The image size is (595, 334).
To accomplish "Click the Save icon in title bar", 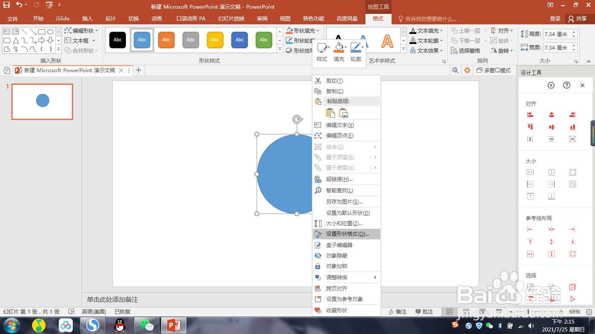I will pos(7,5).
